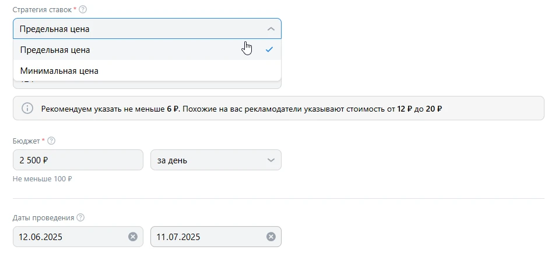Click the info icon in the recommendation banner
Viewport: 555px width, 254px height.
[27, 108]
